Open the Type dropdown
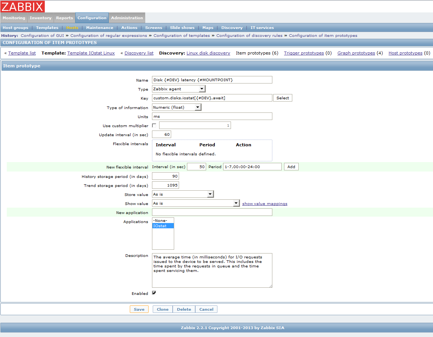This screenshot has height=337, width=433. (179, 89)
